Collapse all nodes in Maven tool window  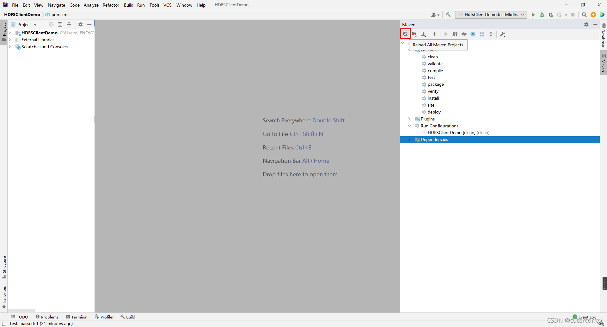point(491,34)
